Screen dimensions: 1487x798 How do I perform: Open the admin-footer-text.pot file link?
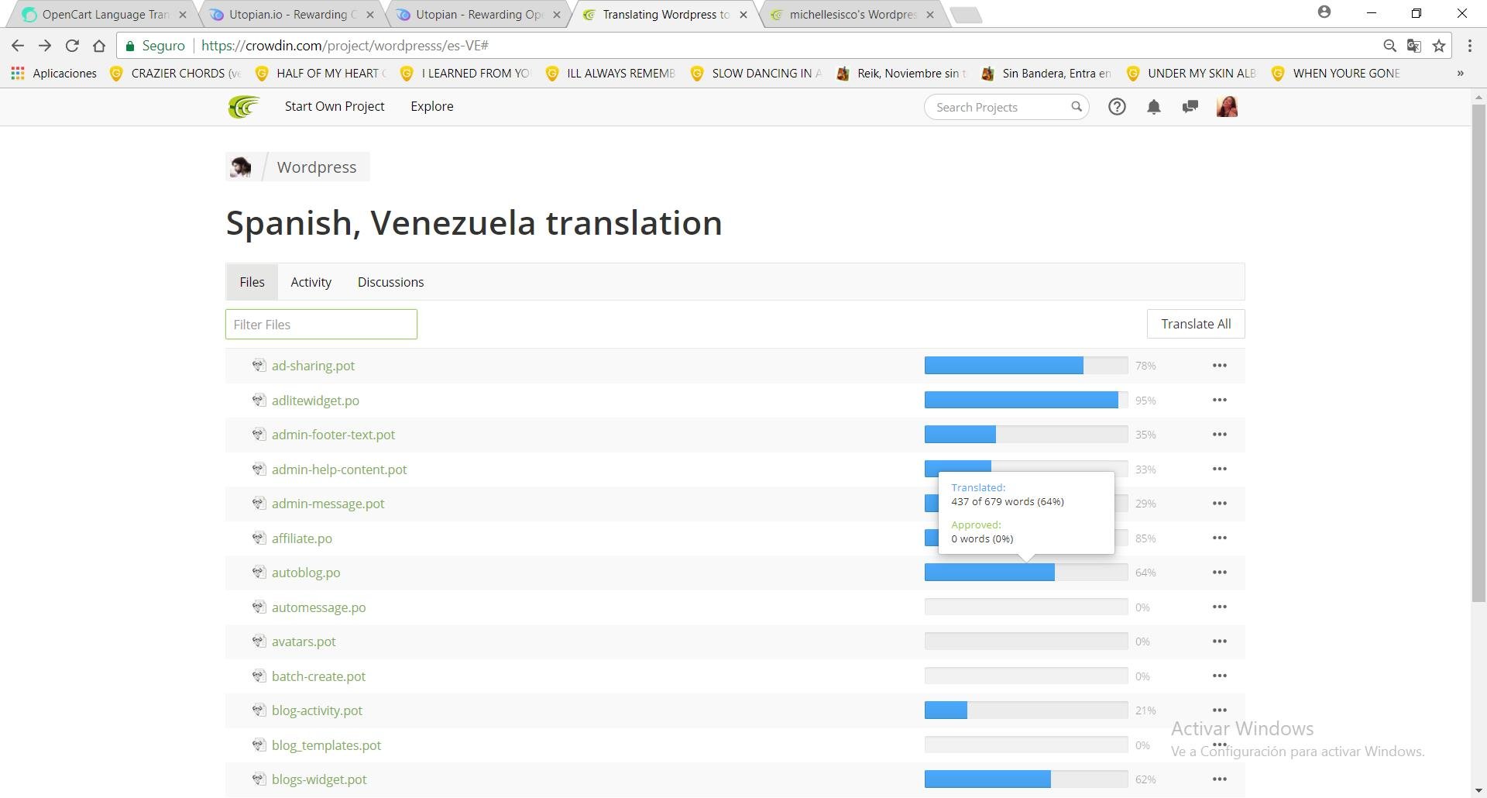333,435
